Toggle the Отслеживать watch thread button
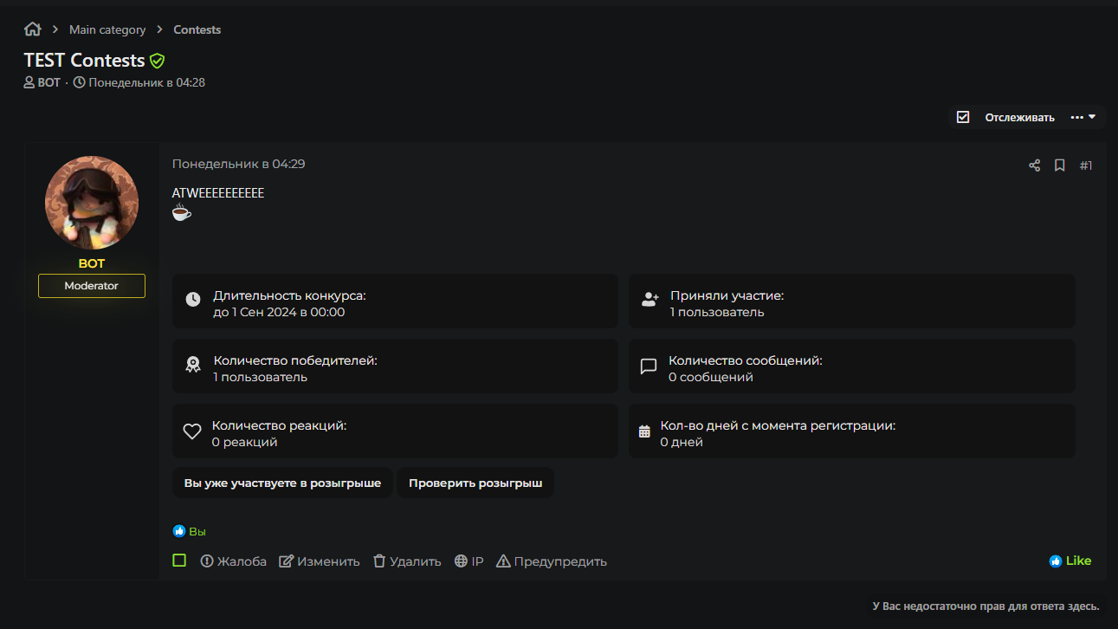1118x629 pixels. [x=1006, y=117]
